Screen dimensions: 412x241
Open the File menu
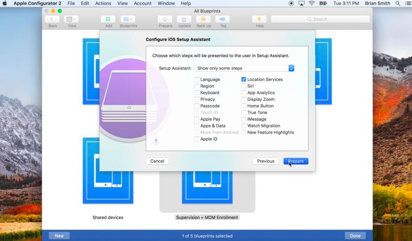(x=71, y=3)
